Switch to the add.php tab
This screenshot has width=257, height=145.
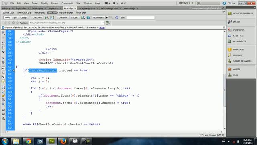tap(6, 8)
